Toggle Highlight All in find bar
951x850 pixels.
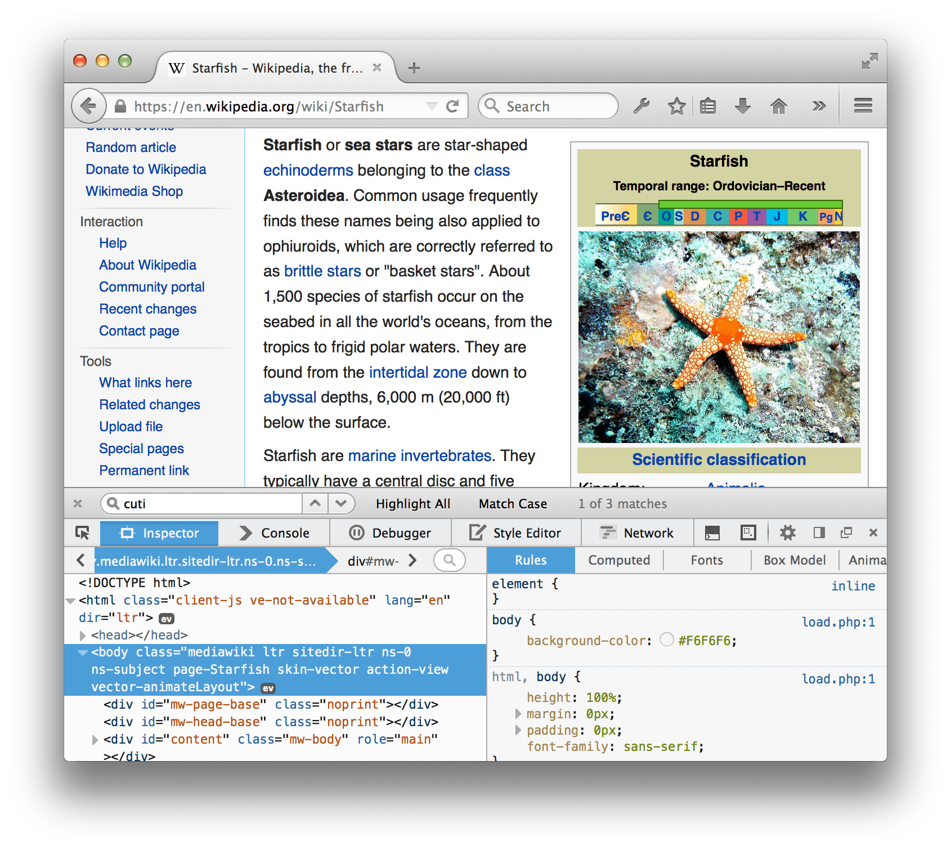pos(413,504)
